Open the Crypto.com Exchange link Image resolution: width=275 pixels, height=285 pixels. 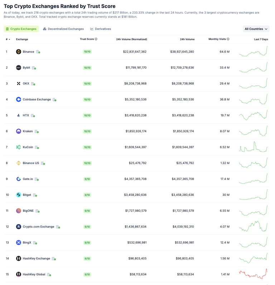(38, 227)
